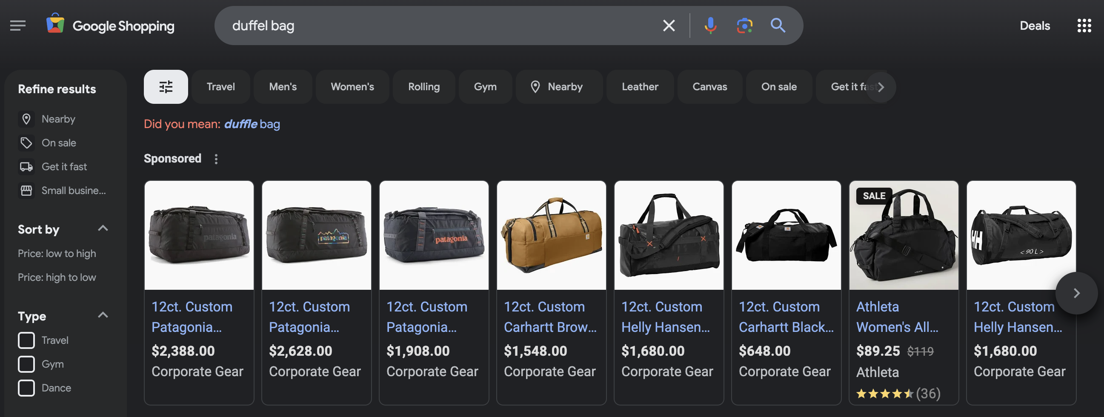The image size is (1104, 417).
Task: Clear the search query with the X icon
Action: (669, 25)
